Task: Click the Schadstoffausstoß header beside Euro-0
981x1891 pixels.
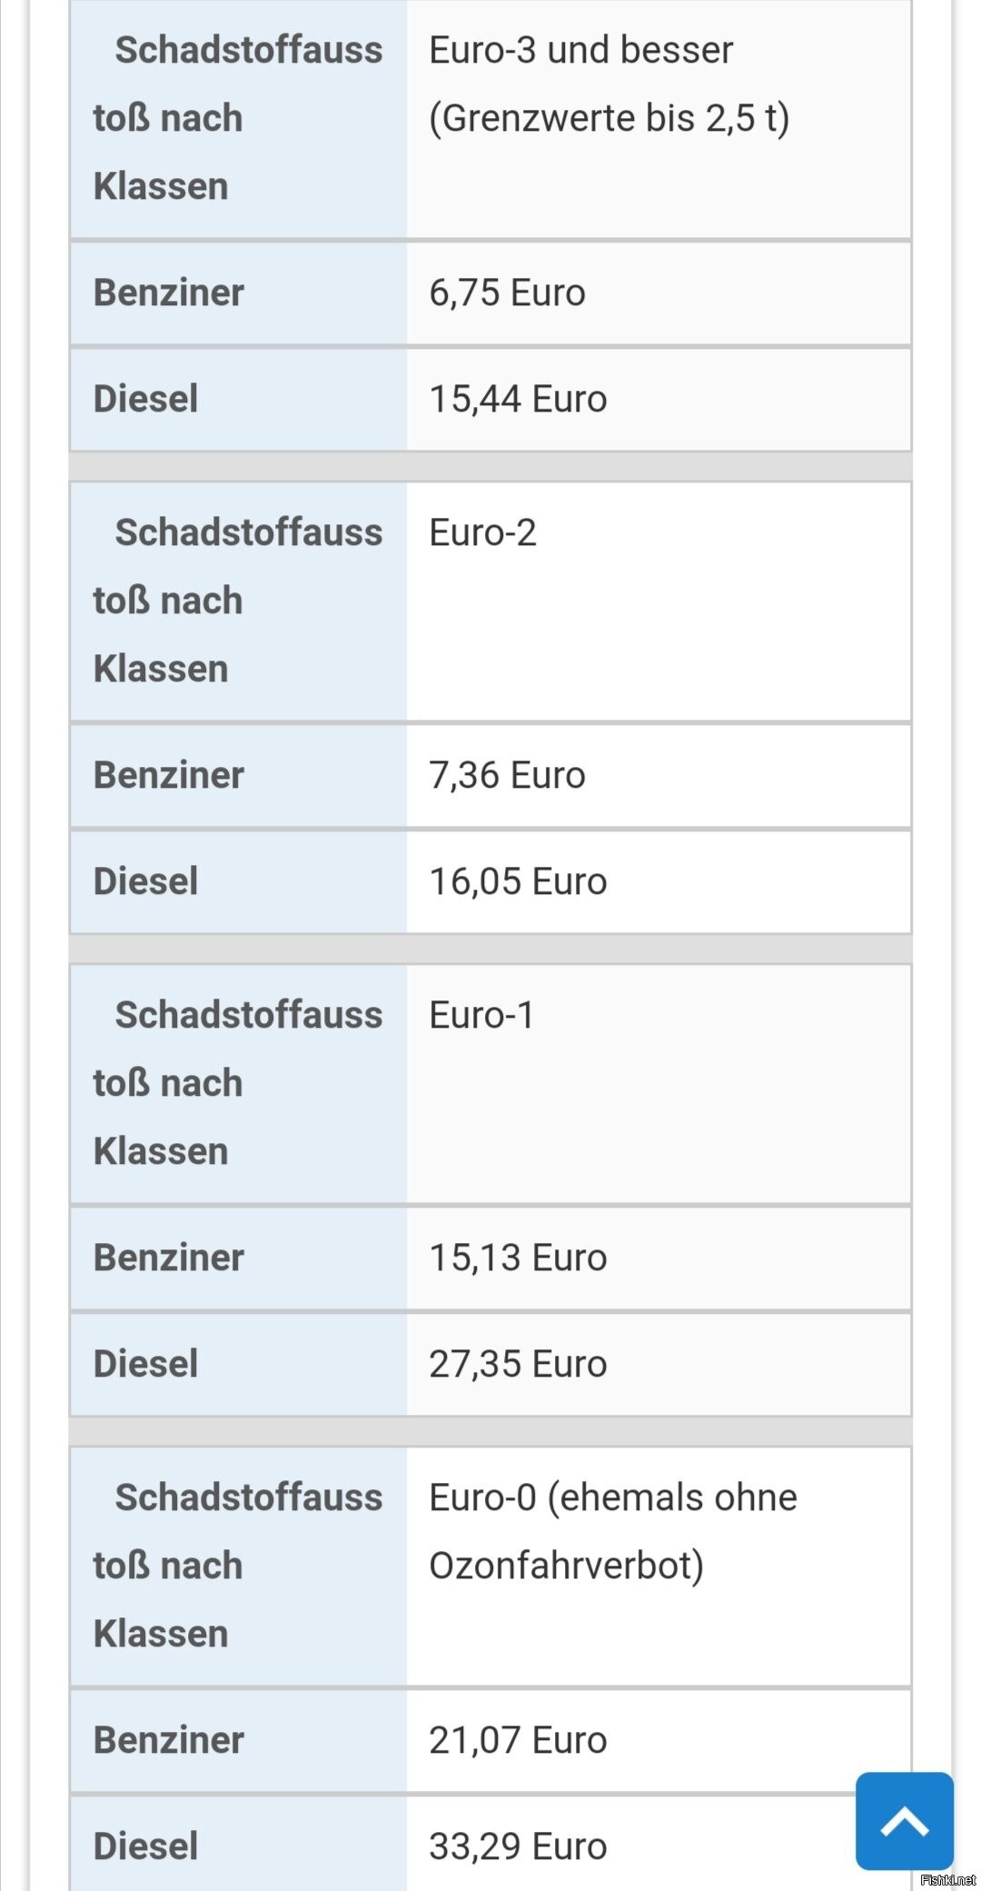Action: click(238, 1566)
